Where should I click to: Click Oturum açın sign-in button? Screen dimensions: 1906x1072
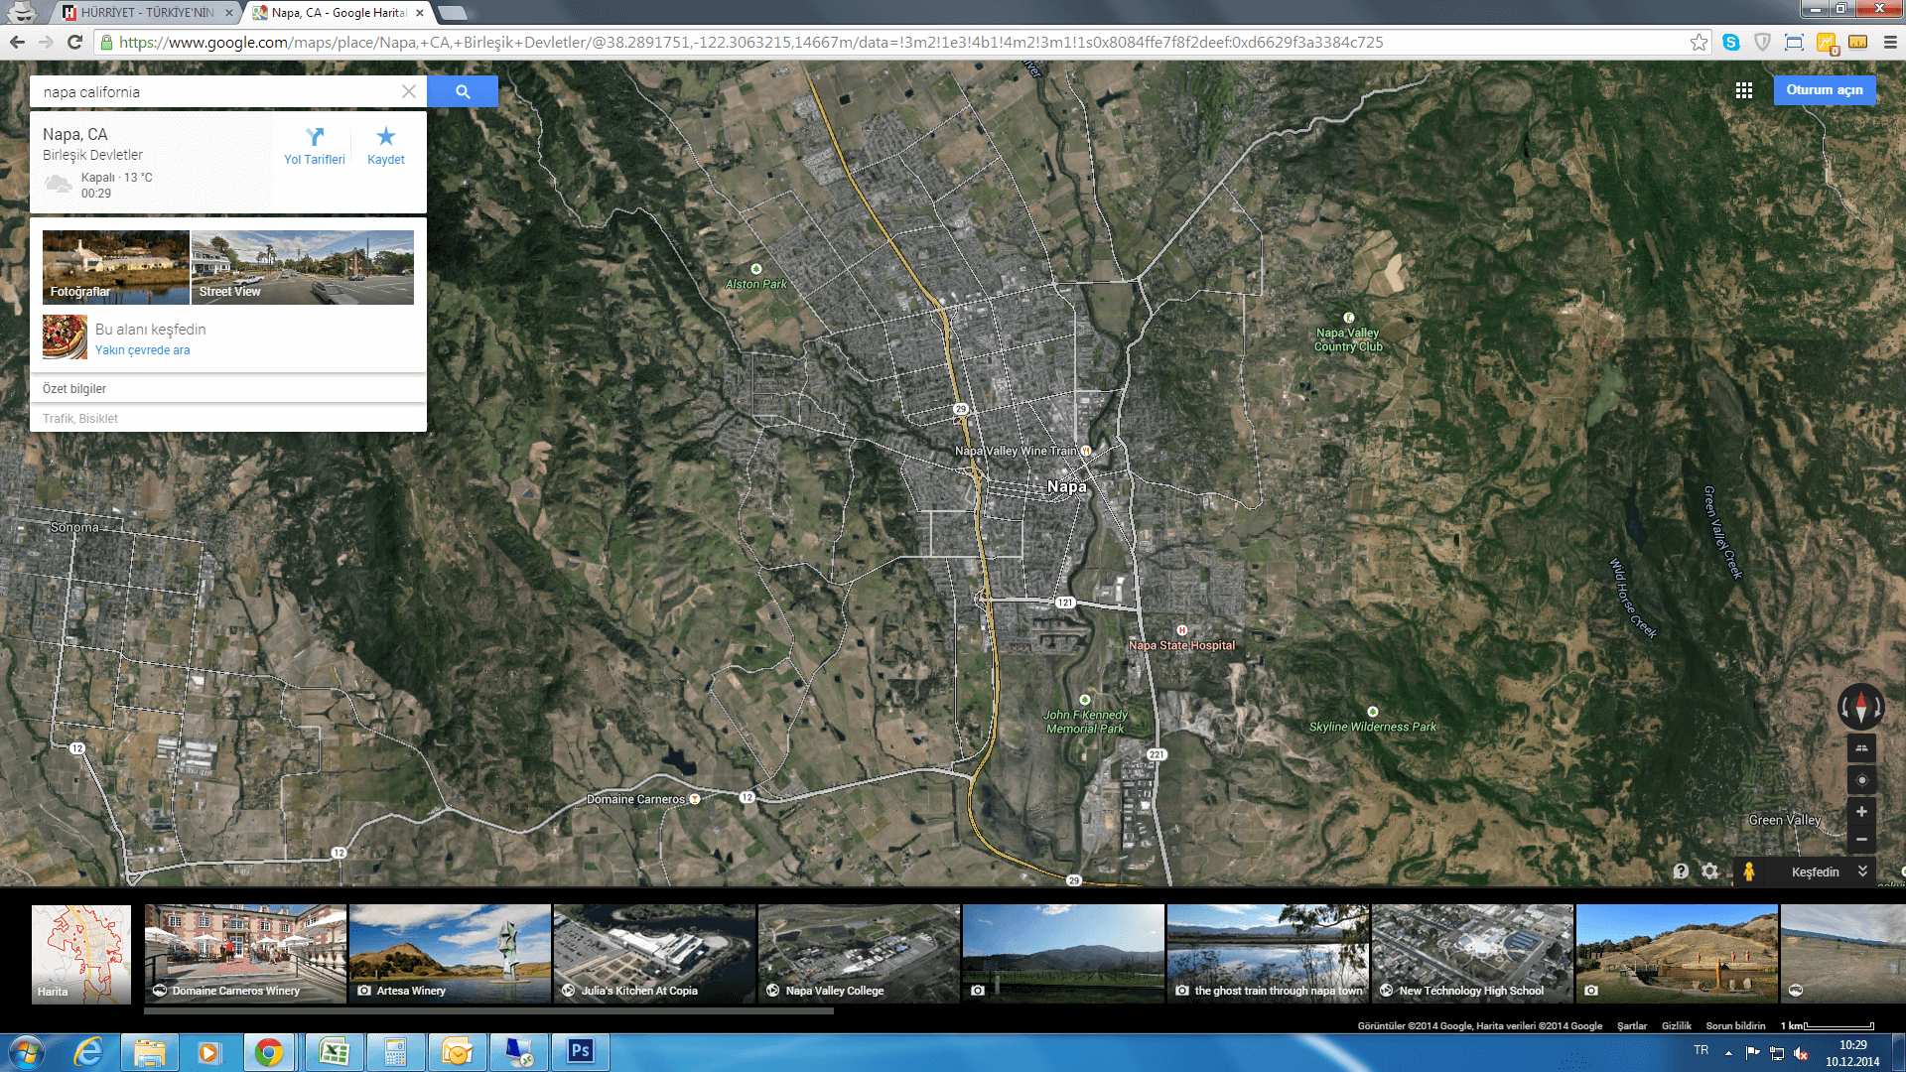[x=1824, y=90]
